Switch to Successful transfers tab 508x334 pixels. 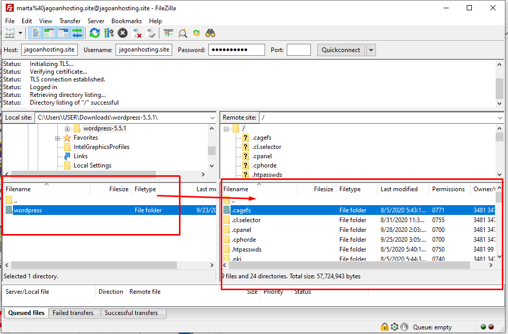[131, 313]
